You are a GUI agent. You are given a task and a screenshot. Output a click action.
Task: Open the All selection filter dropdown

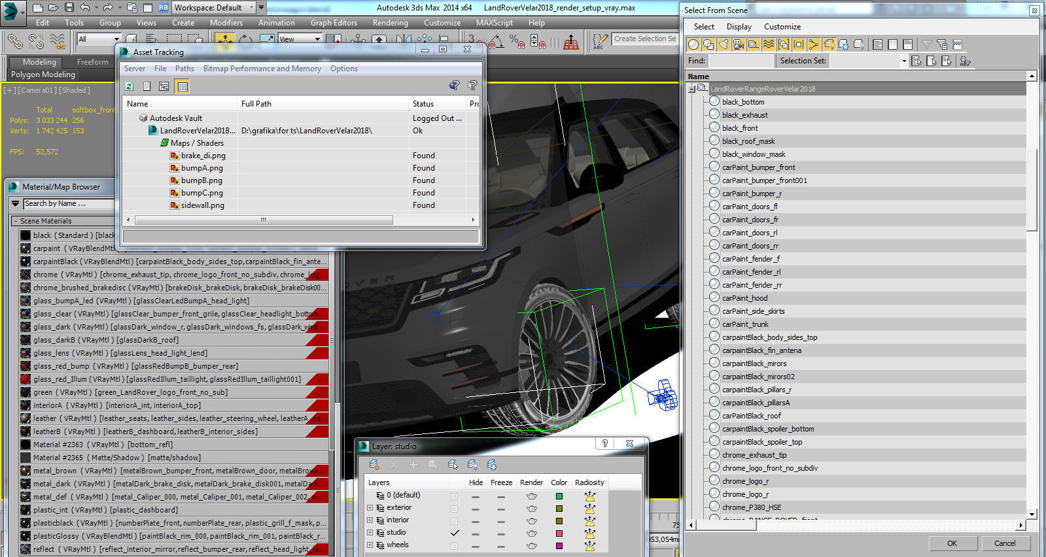pyautogui.click(x=99, y=39)
